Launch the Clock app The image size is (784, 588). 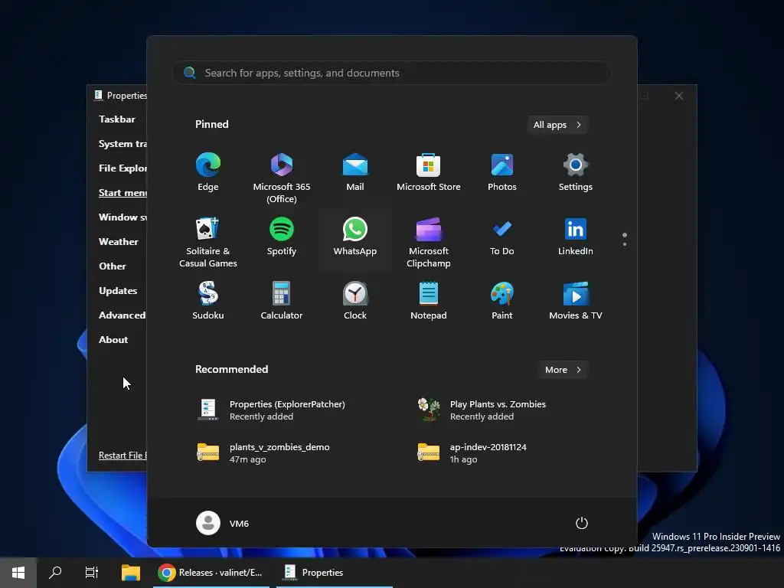[x=355, y=302]
